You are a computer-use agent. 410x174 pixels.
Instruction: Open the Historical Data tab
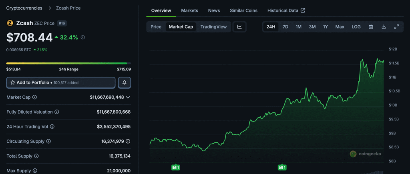pos(286,10)
